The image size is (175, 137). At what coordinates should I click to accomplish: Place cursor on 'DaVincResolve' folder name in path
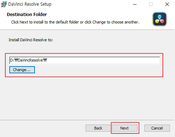[30, 60]
